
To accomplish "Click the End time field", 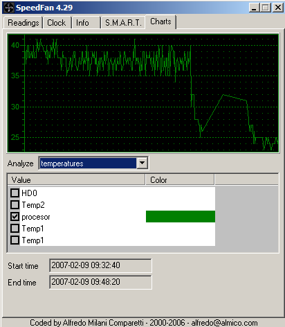I will (x=100, y=282).
